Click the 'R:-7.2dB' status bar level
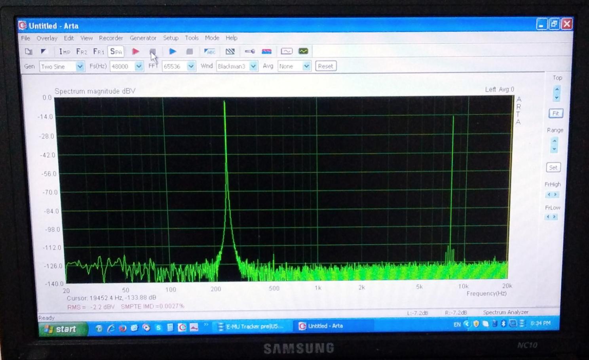Viewport: 589px width, 360px height. coord(456,312)
